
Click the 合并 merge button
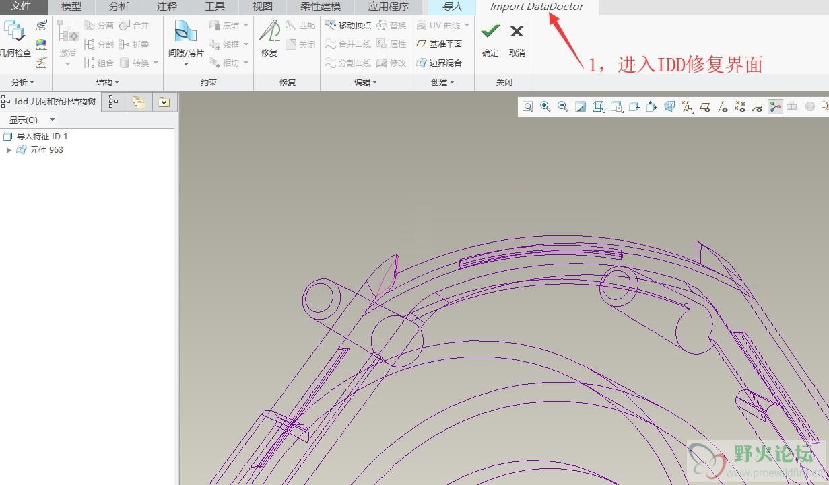[134, 25]
